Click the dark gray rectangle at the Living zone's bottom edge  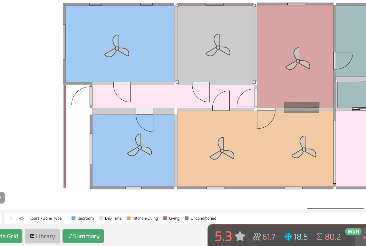click(302, 107)
